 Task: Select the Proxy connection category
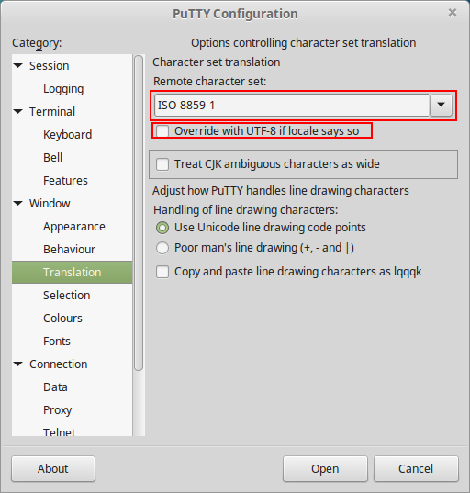pos(58,410)
